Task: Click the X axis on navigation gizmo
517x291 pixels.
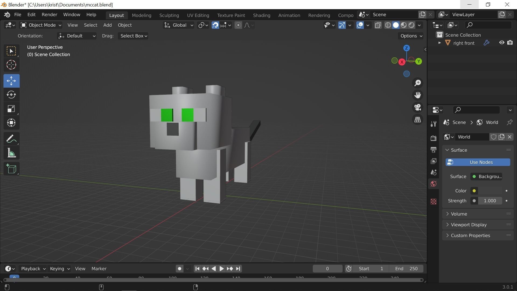Action: pyautogui.click(x=402, y=62)
